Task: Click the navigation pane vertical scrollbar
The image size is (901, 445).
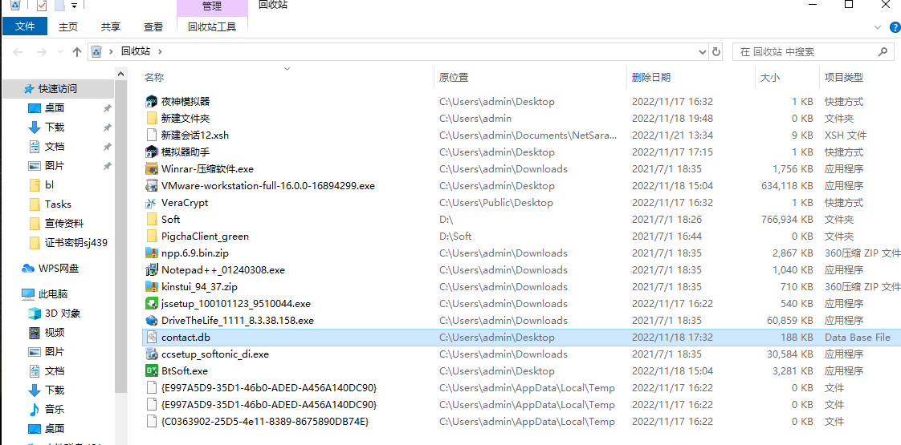Action: click(x=121, y=241)
